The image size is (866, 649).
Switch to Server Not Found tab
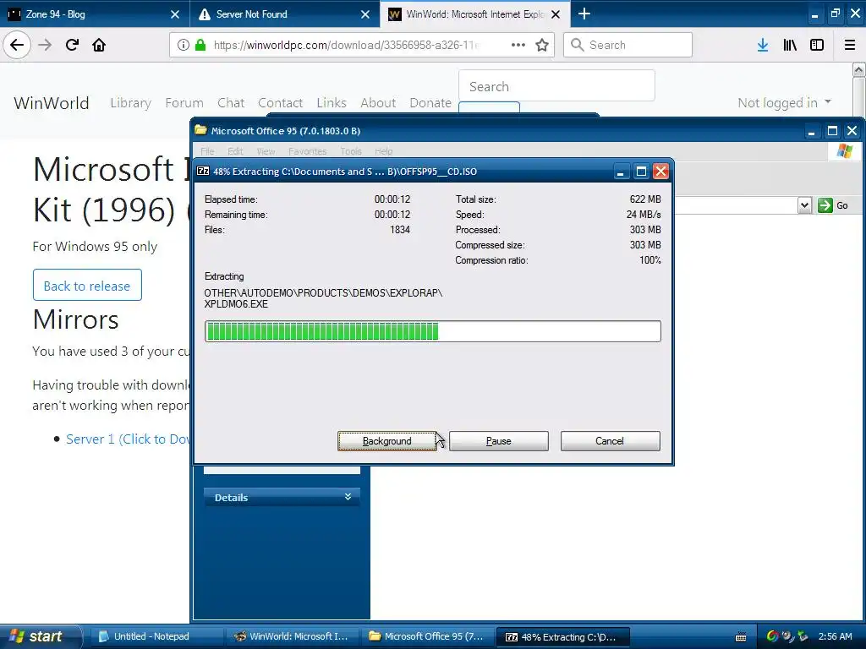pos(285,14)
